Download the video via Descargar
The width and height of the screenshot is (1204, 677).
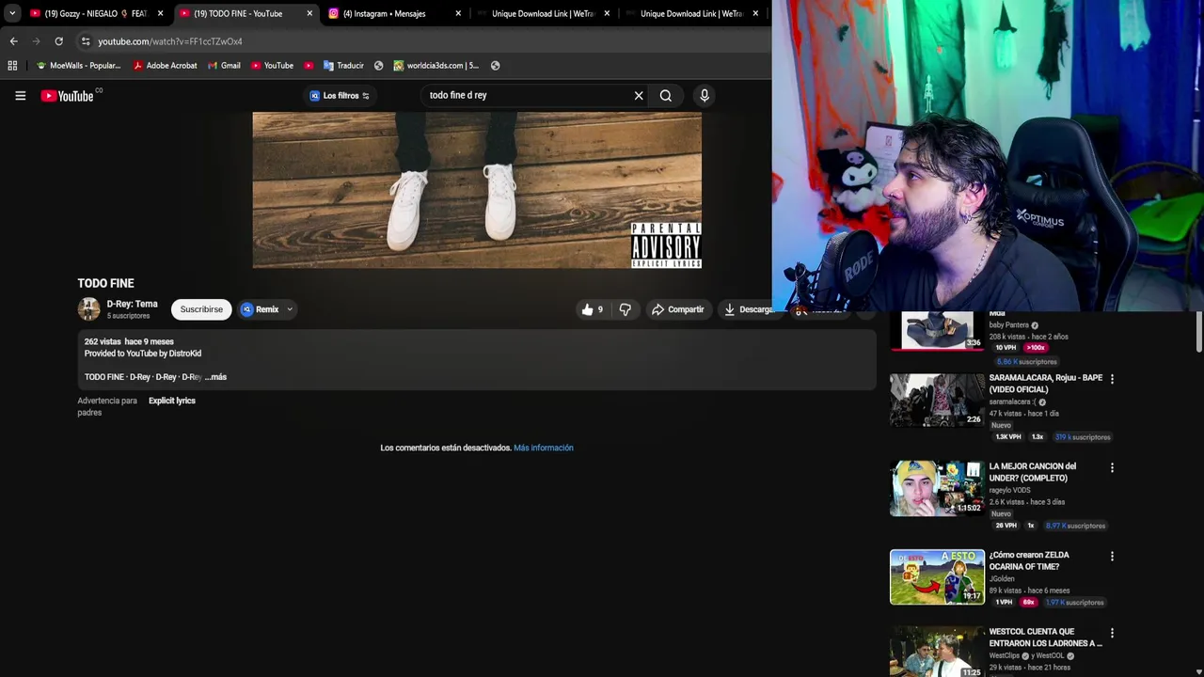748,309
